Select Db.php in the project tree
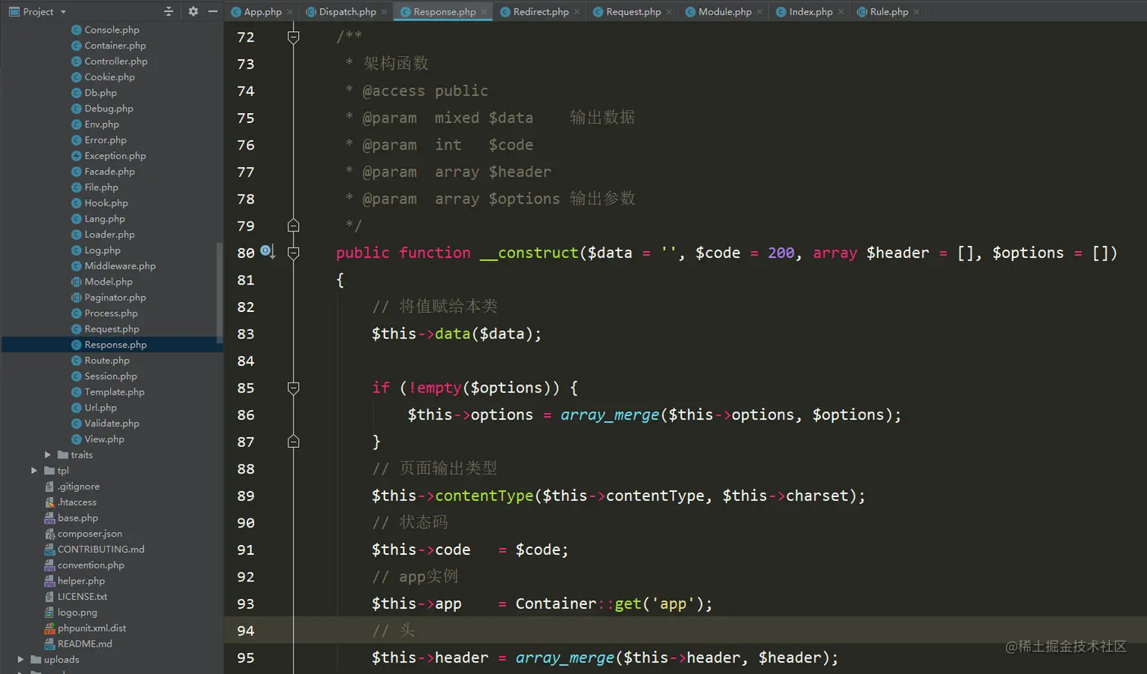The image size is (1147, 674). tap(101, 93)
